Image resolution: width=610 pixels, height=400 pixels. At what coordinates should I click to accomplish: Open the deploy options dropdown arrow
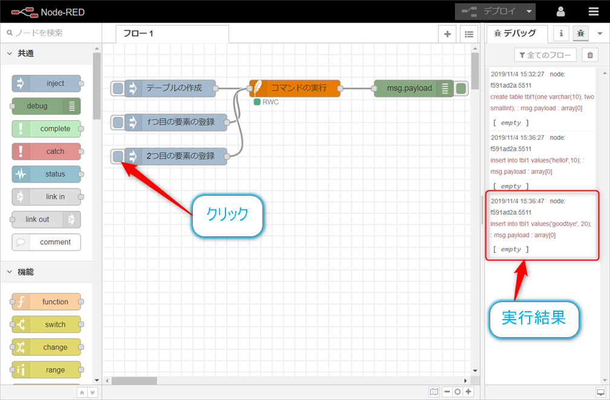(529, 11)
